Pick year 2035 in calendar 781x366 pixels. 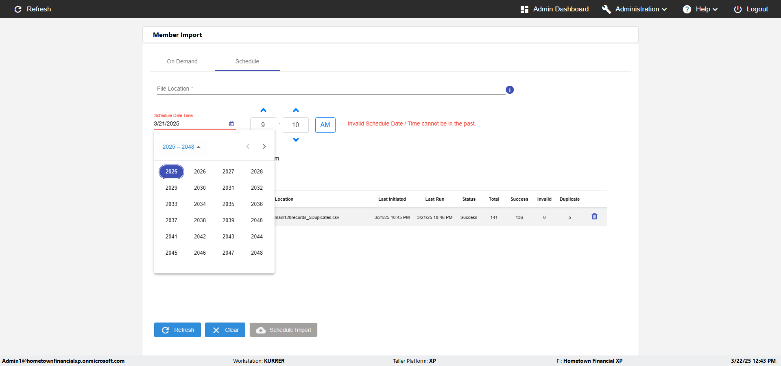click(228, 204)
